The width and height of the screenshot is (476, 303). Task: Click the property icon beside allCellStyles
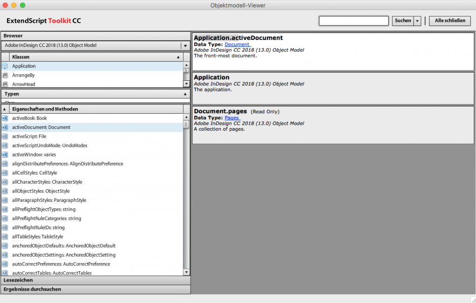tap(5, 173)
